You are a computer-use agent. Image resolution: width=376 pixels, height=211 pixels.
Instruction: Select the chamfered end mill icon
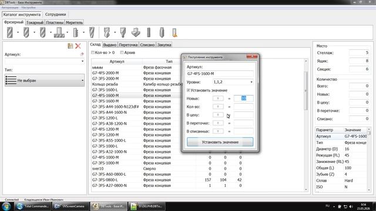[x=26, y=32]
